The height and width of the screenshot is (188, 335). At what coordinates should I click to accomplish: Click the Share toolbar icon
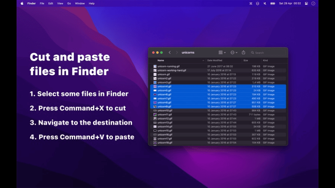(x=243, y=52)
